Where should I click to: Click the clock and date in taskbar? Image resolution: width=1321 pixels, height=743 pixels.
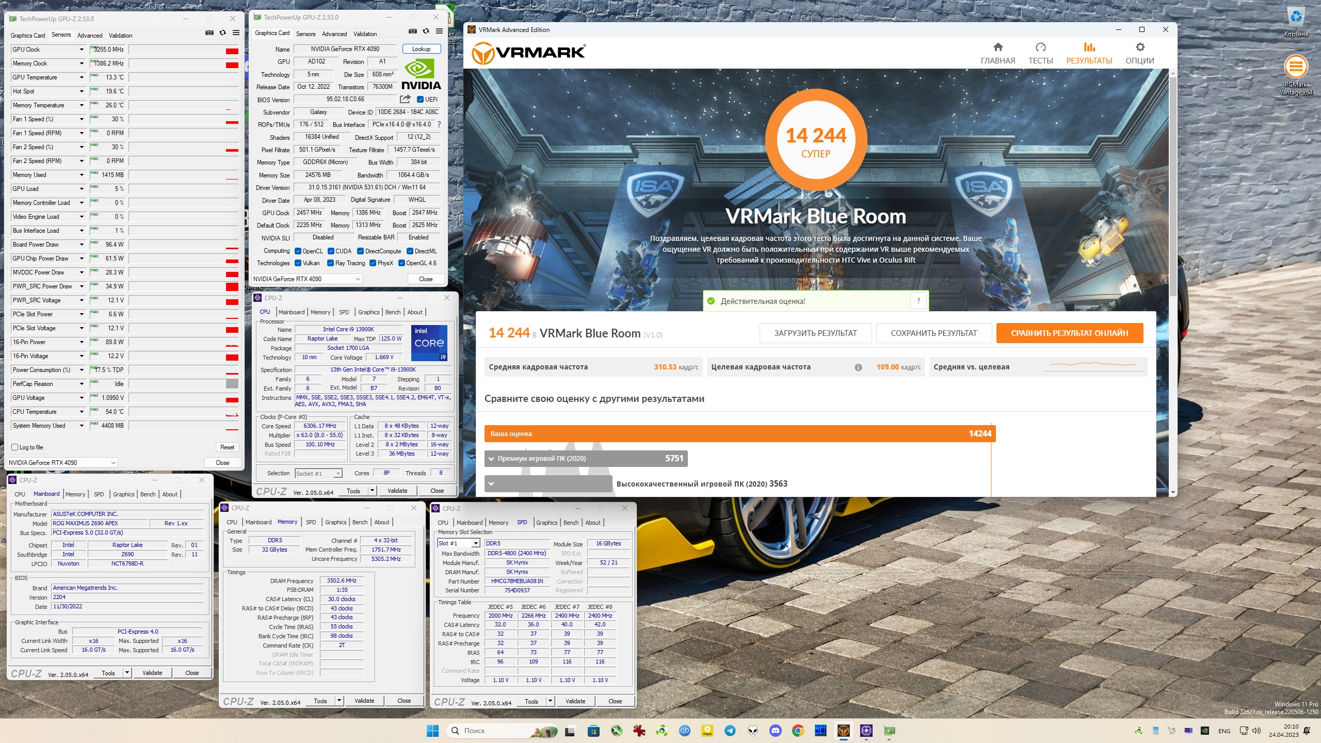(1284, 731)
